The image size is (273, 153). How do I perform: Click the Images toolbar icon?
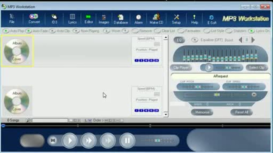pyautogui.click(x=104, y=19)
